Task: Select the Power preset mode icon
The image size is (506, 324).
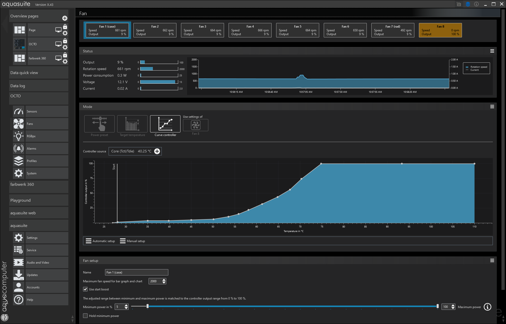Action: tap(99, 124)
